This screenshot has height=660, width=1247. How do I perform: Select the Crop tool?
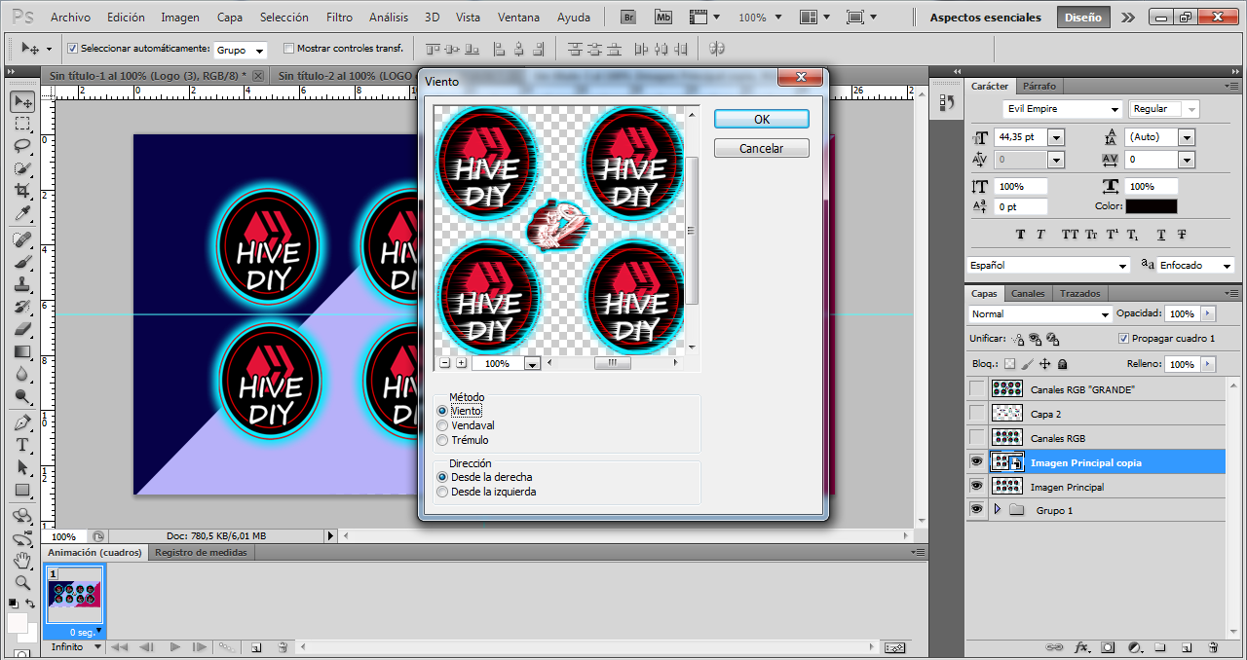[22, 191]
